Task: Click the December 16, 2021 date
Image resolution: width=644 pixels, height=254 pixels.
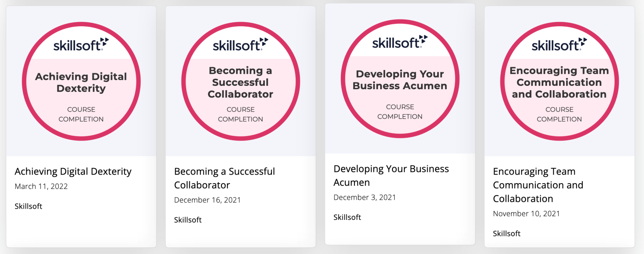Action: tap(207, 200)
